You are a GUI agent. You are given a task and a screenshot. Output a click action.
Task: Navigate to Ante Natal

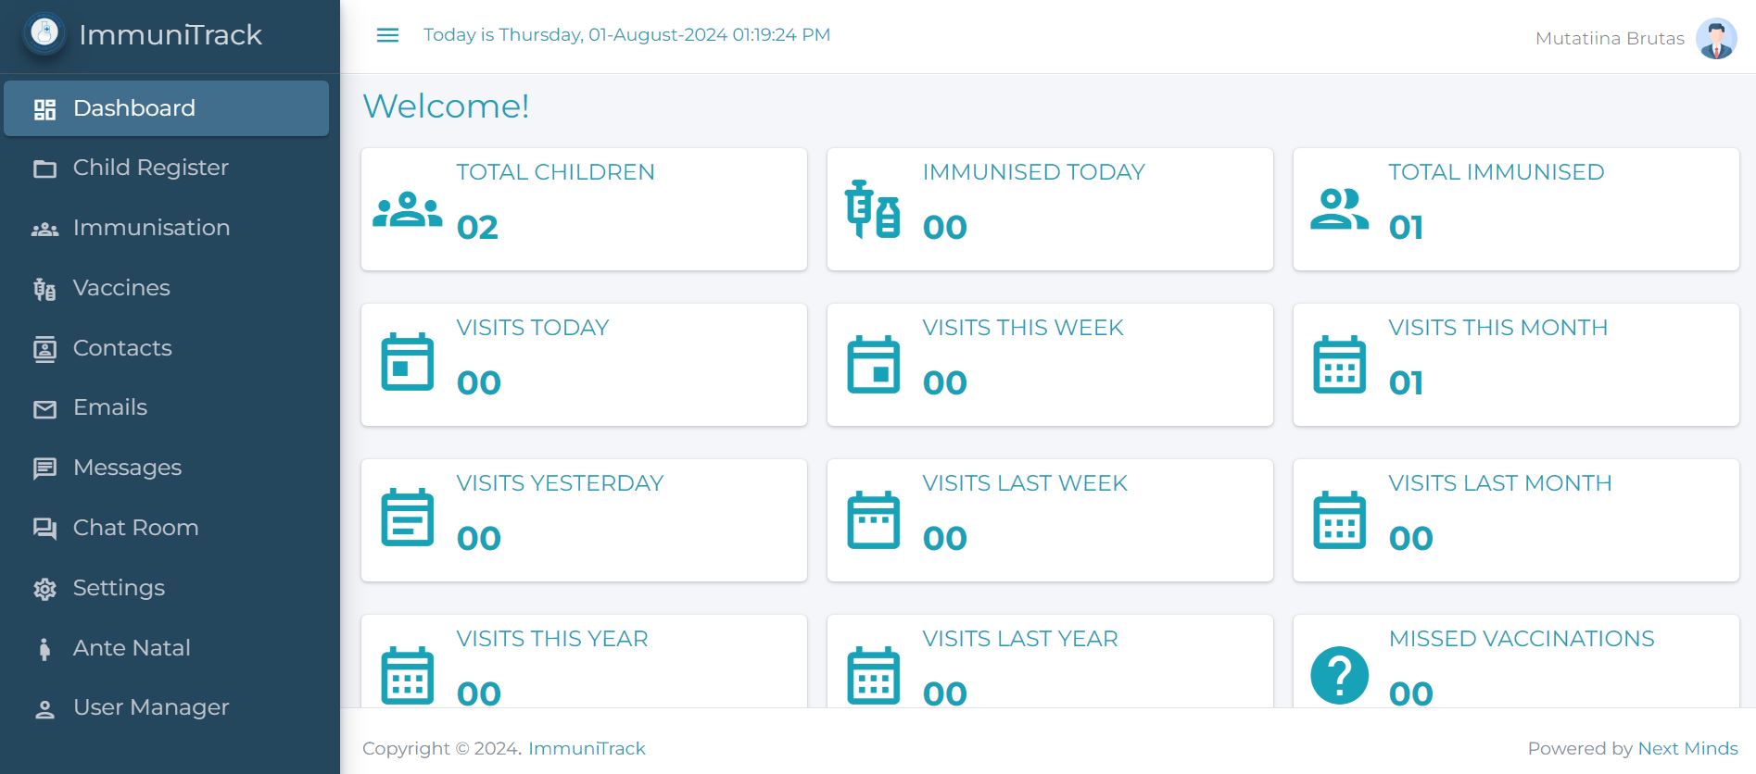(x=132, y=648)
